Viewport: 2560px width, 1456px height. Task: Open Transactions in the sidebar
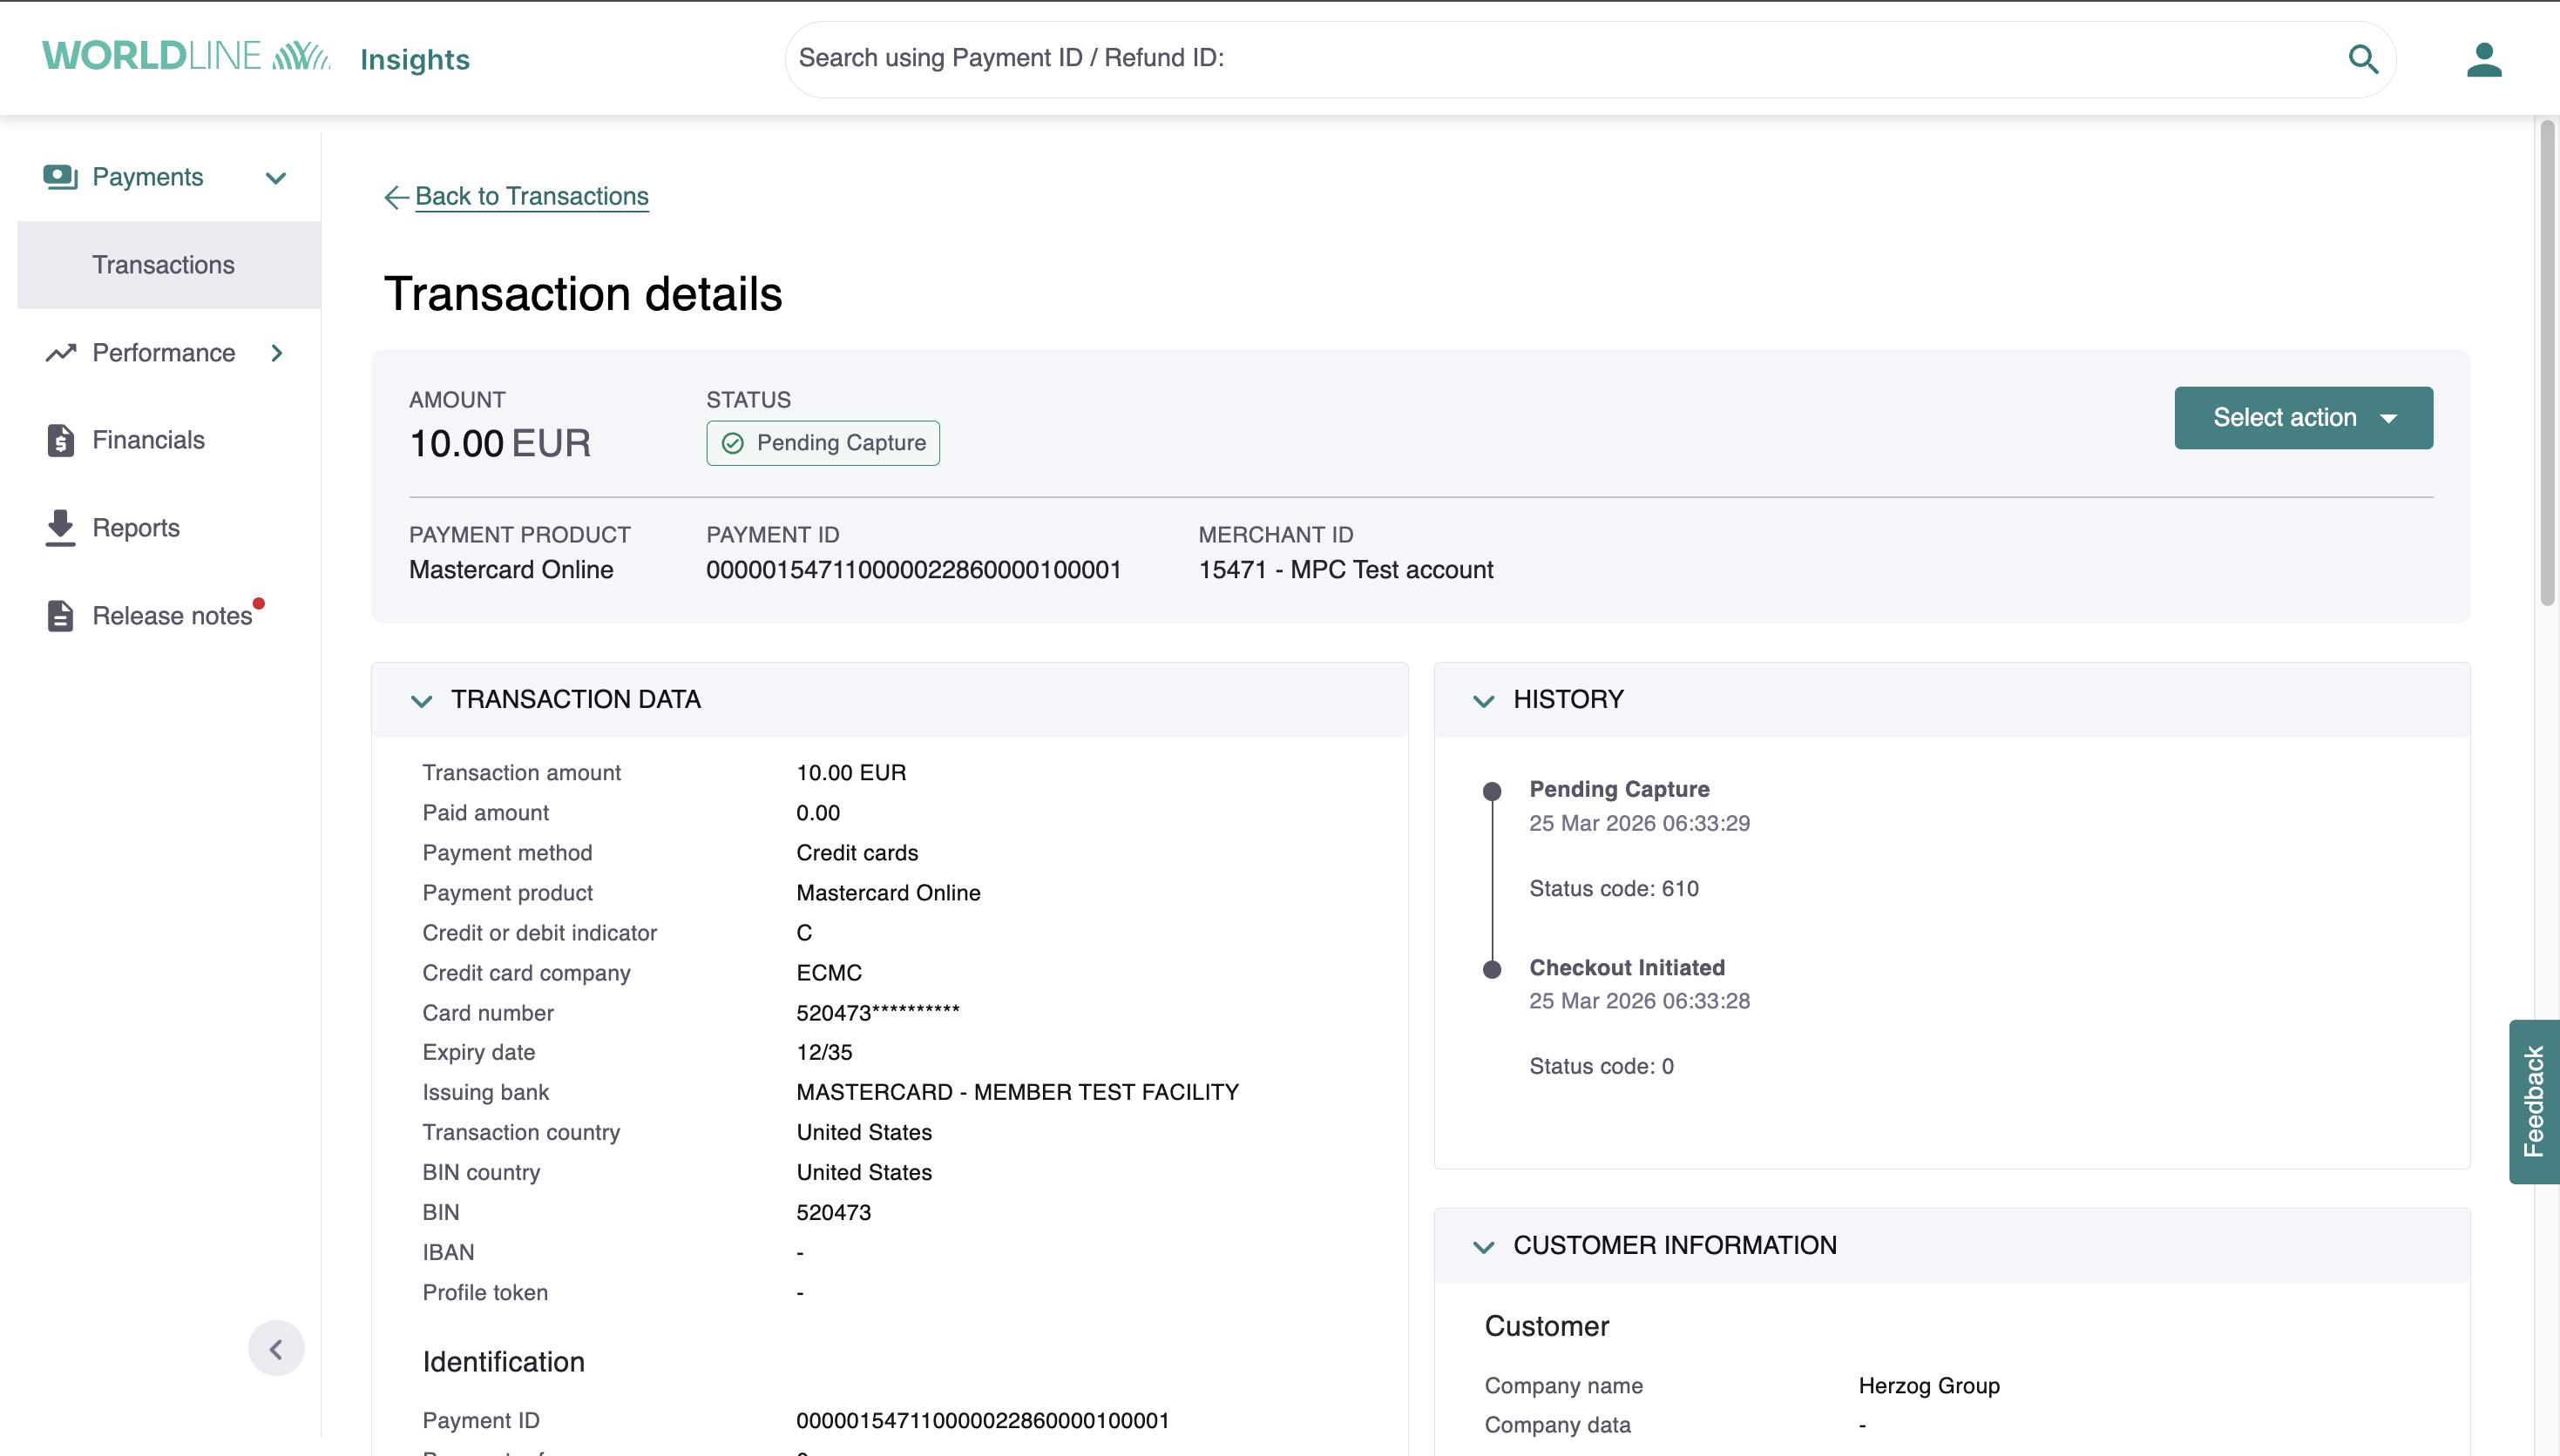point(169,265)
